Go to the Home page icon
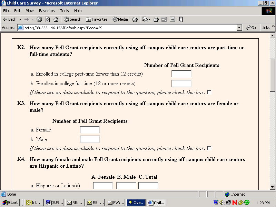Image resolution: width=276 pixels, height=207 pixels. (56, 19)
